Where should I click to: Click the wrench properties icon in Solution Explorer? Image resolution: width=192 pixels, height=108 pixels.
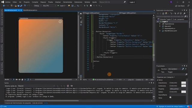(x=184, y=13)
